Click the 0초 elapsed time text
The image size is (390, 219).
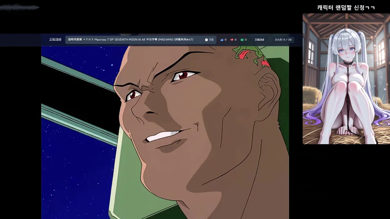211,40
